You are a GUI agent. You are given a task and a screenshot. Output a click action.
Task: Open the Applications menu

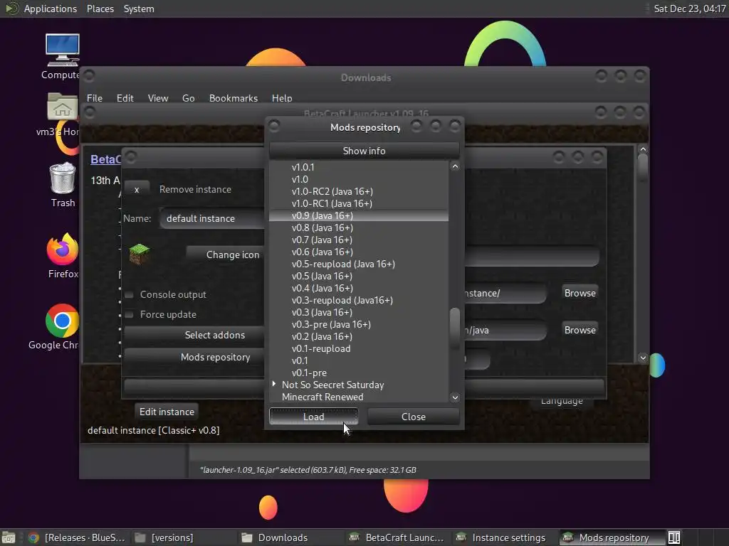pos(51,9)
